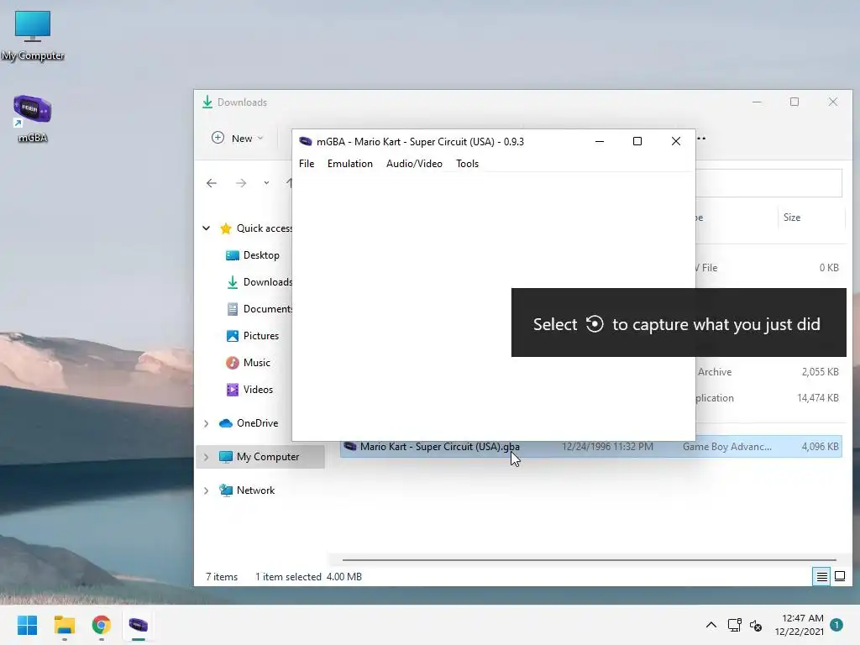The image size is (860, 645).
Task: Open File Explorer from the taskbar
Action: coord(64,625)
